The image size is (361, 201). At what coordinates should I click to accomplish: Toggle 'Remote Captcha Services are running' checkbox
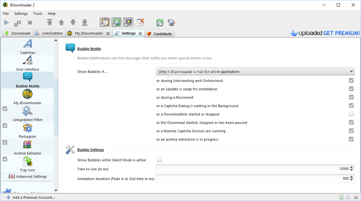tap(351, 131)
